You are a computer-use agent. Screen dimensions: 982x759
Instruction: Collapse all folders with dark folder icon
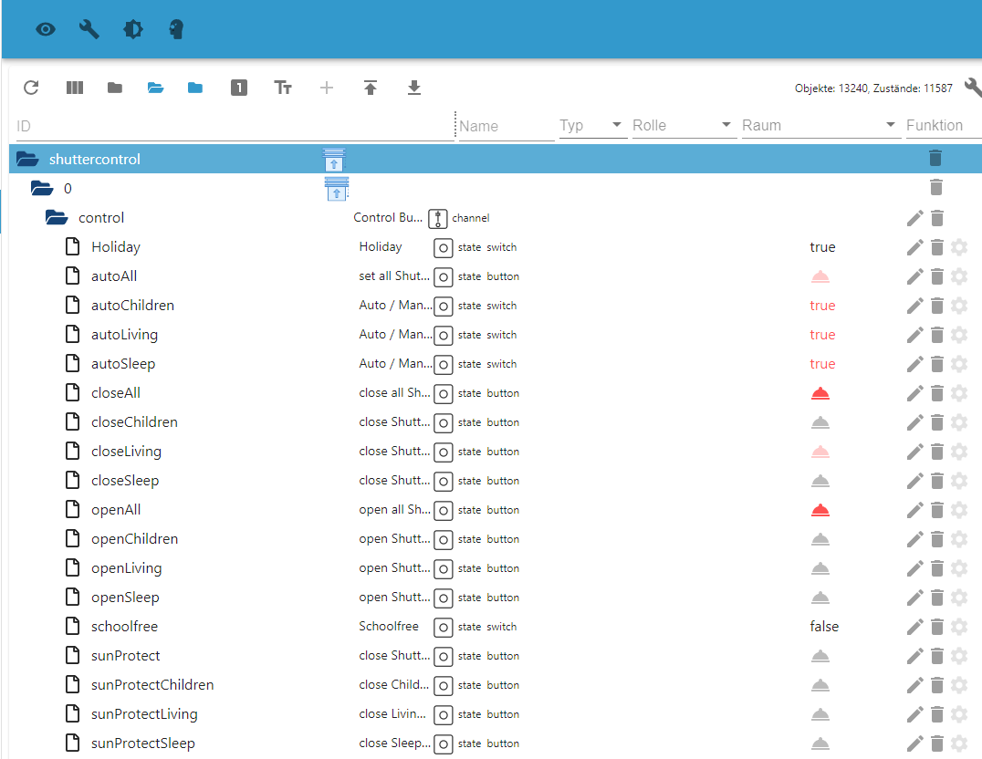pyautogui.click(x=115, y=88)
